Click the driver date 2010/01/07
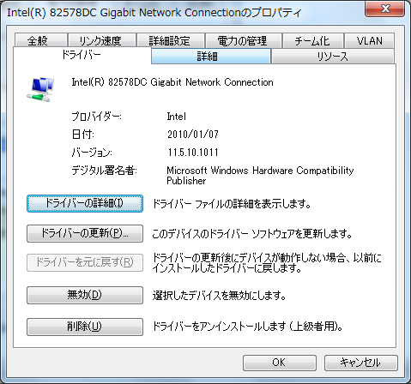The image size is (411, 384). click(193, 135)
